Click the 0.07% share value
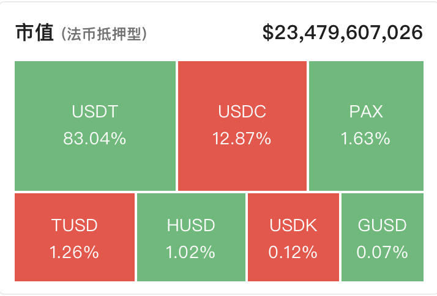The height and width of the screenshot is (296, 437). click(382, 252)
